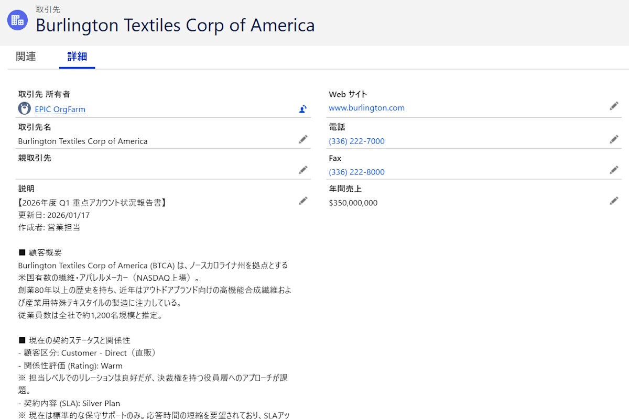Edit 年間売上 with the pencil icon
The height and width of the screenshot is (420, 629).
pos(614,201)
